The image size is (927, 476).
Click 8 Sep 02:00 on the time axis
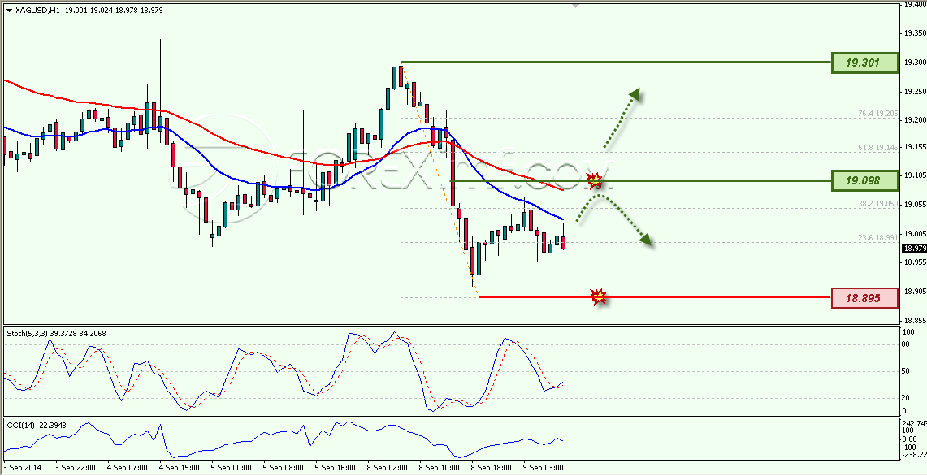tap(388, 468)
